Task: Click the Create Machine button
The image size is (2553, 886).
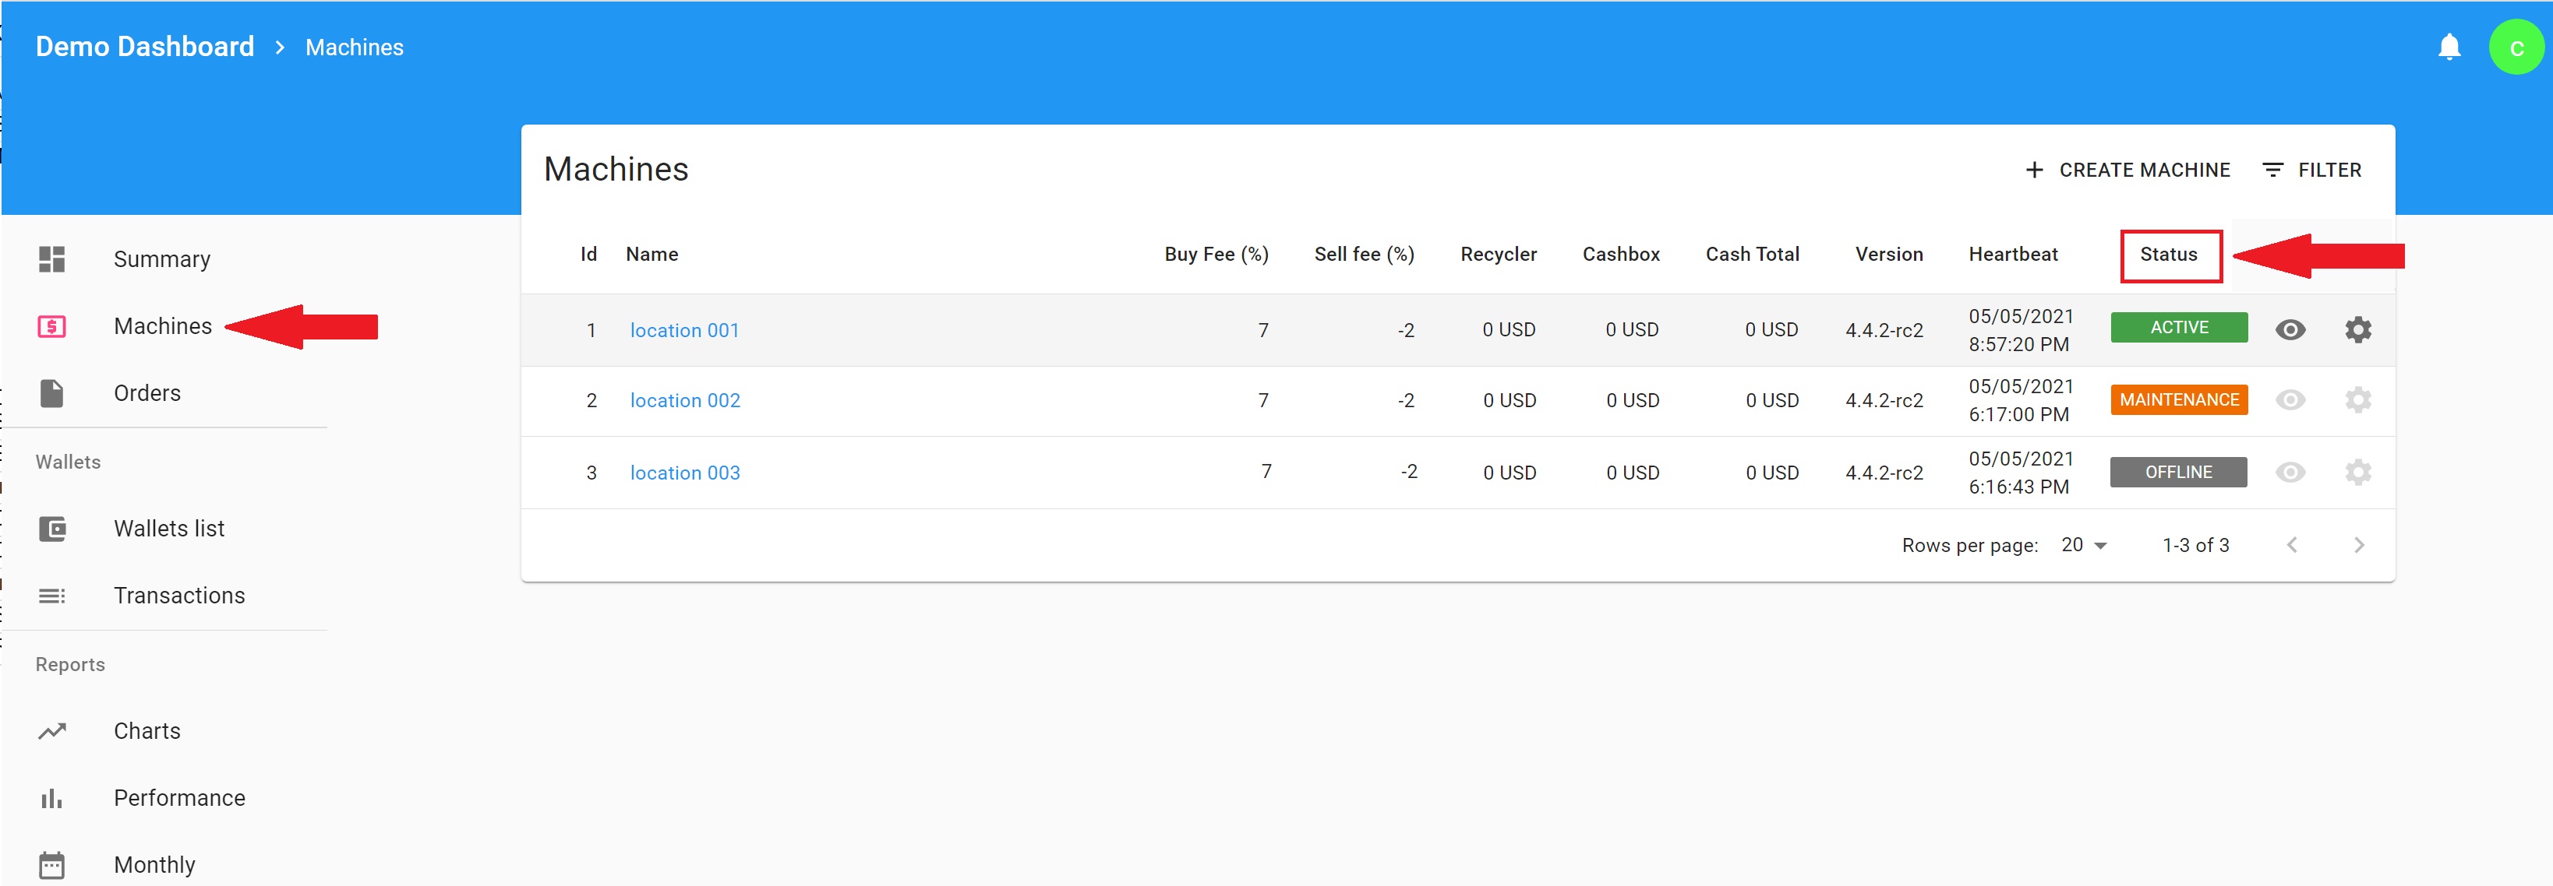Action: (2127, 171)
